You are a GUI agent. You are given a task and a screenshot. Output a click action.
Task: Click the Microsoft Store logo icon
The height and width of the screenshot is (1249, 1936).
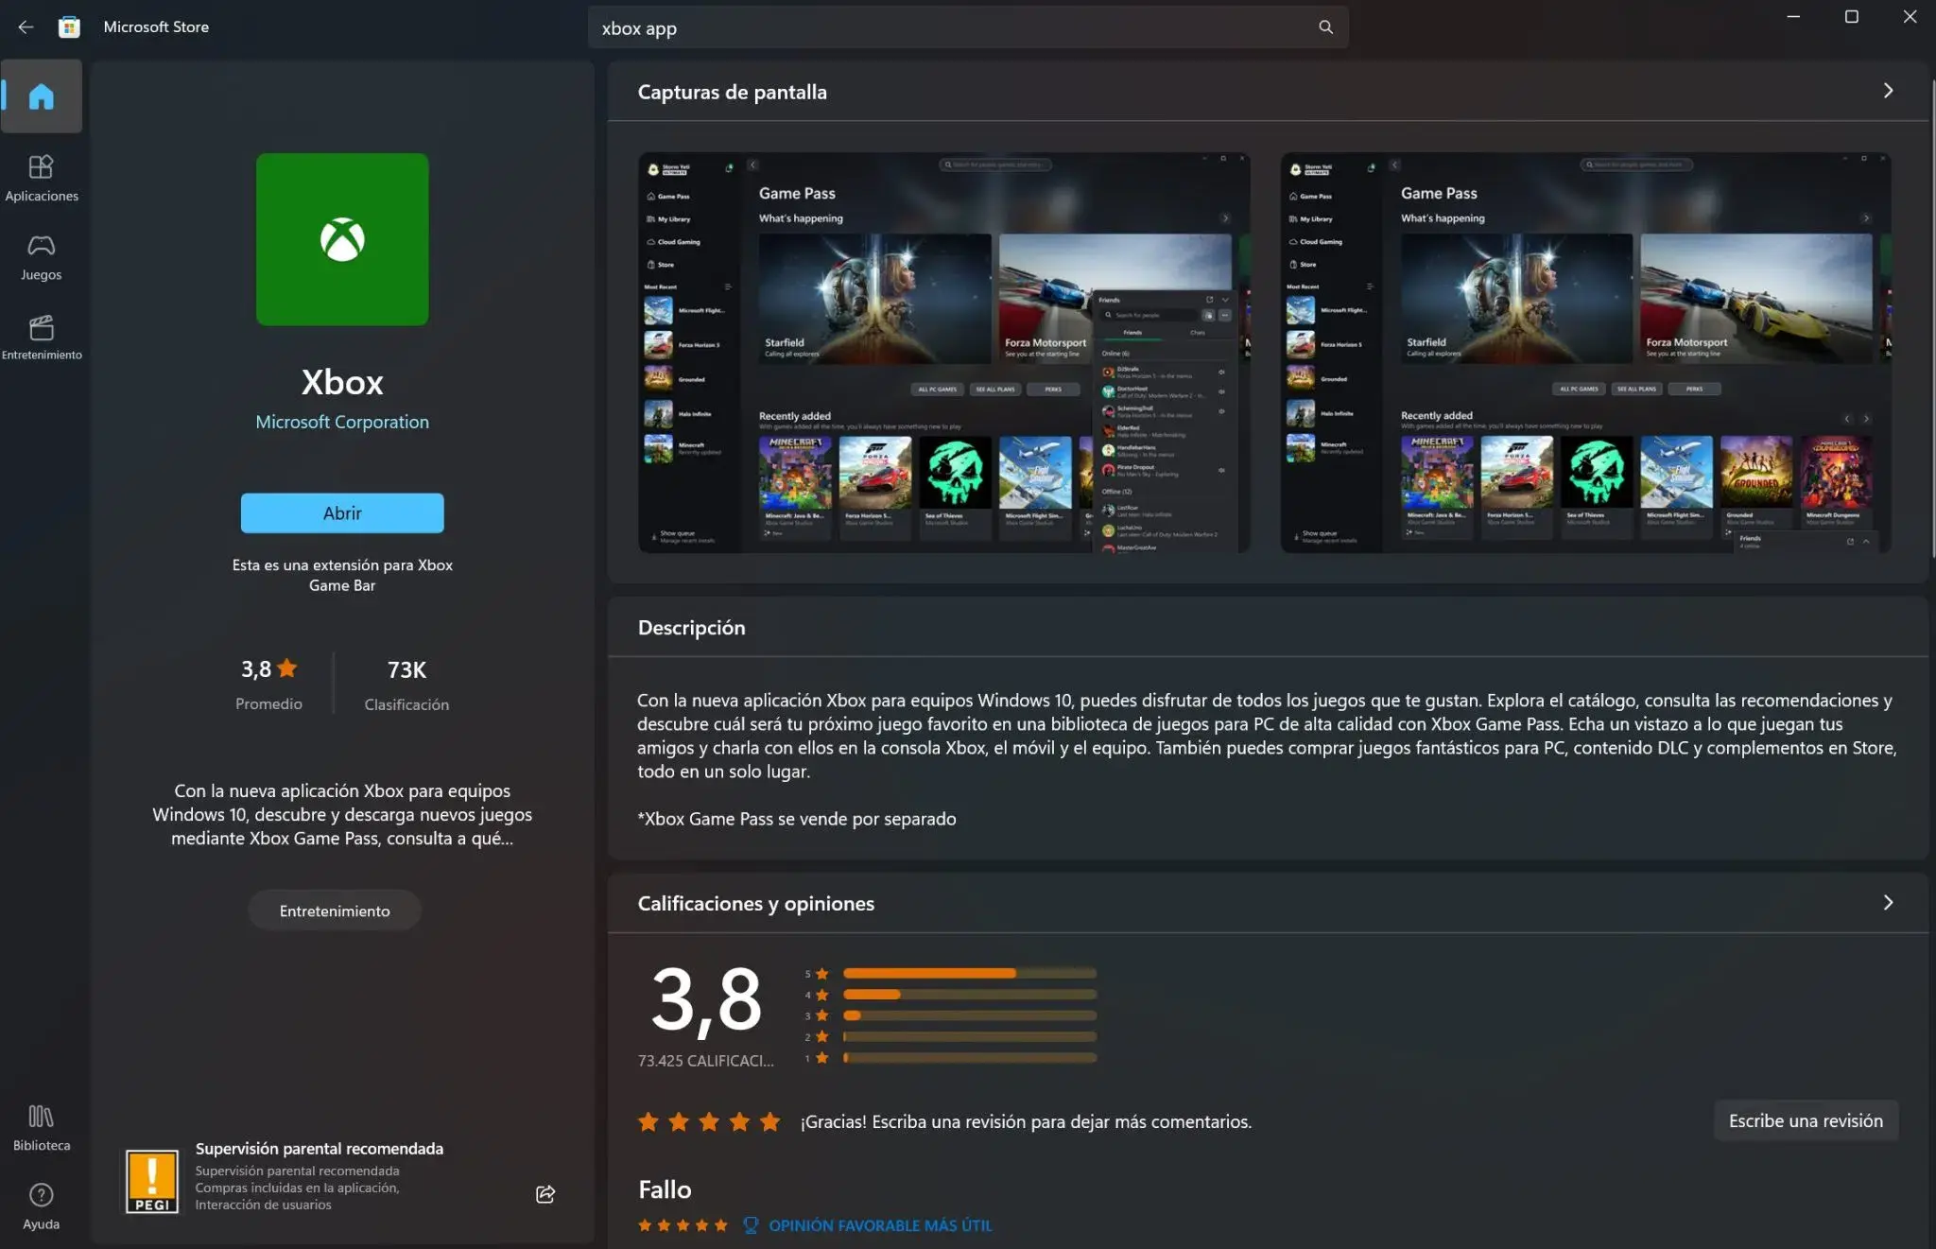click(x=69, y=27)
